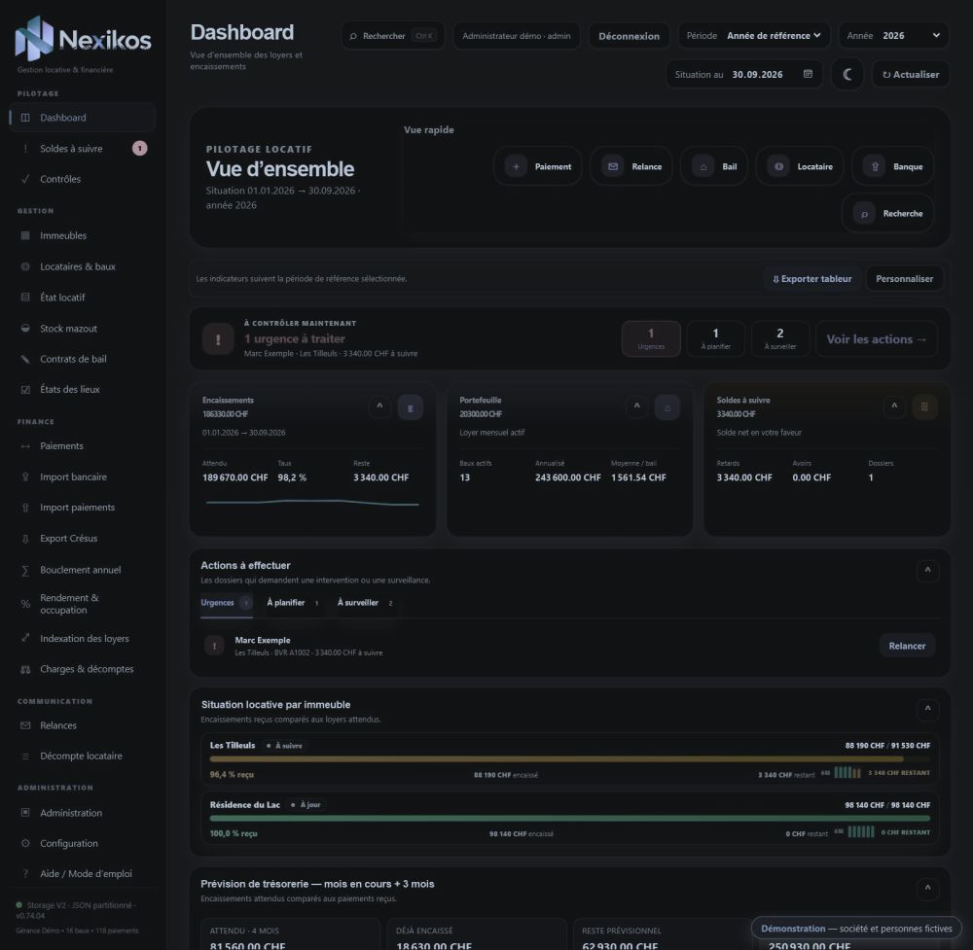973x950 pixels.
Task: Click the Bail quick action
Action: (714, 166)
